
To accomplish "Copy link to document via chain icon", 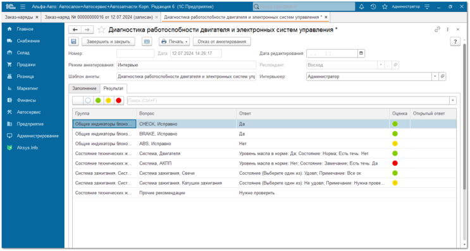I will point(437,29).
